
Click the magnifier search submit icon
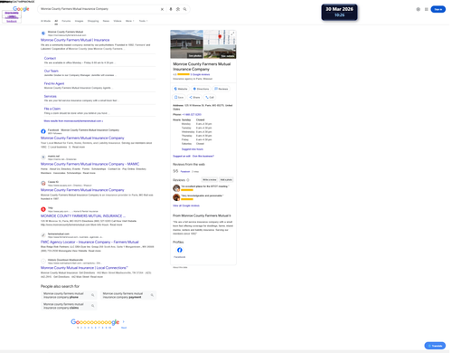tap(184, 9)
